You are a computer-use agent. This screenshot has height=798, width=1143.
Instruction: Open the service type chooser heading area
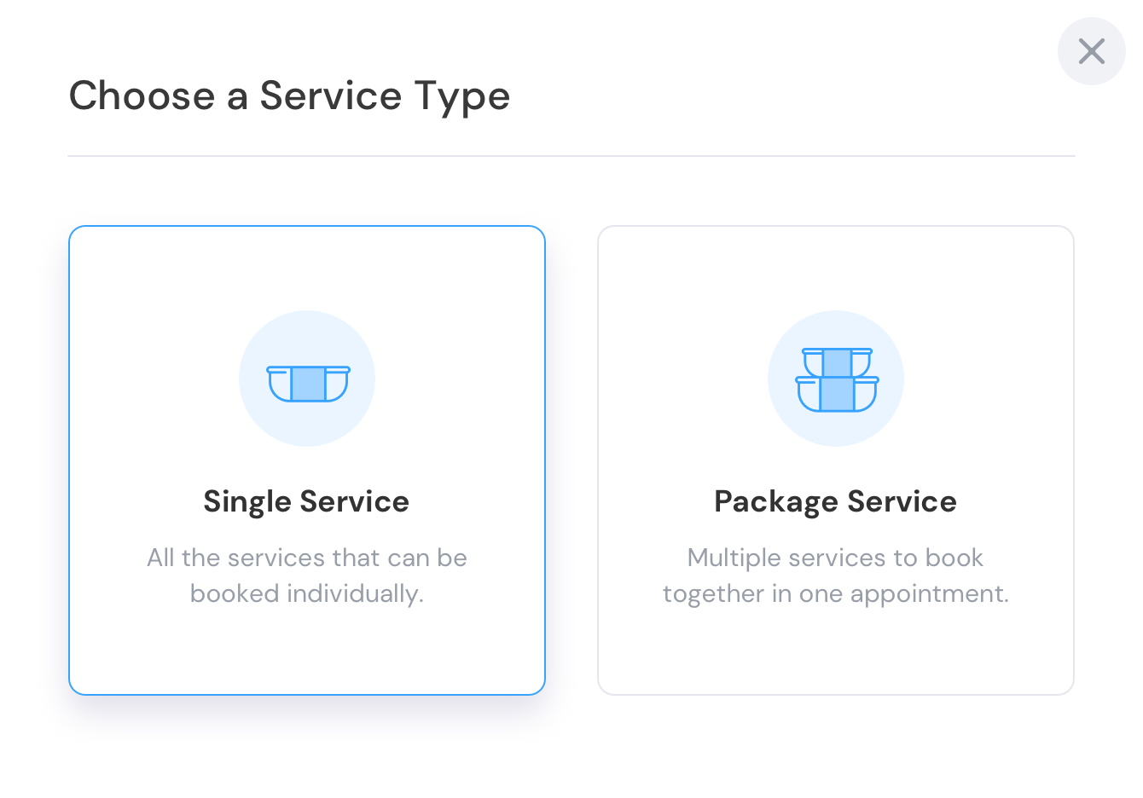[290, 95]
